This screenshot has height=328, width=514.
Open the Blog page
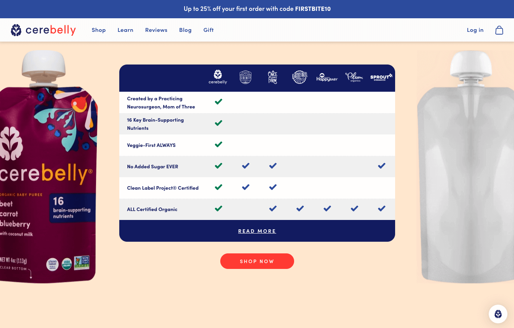[x=185, y=30]
